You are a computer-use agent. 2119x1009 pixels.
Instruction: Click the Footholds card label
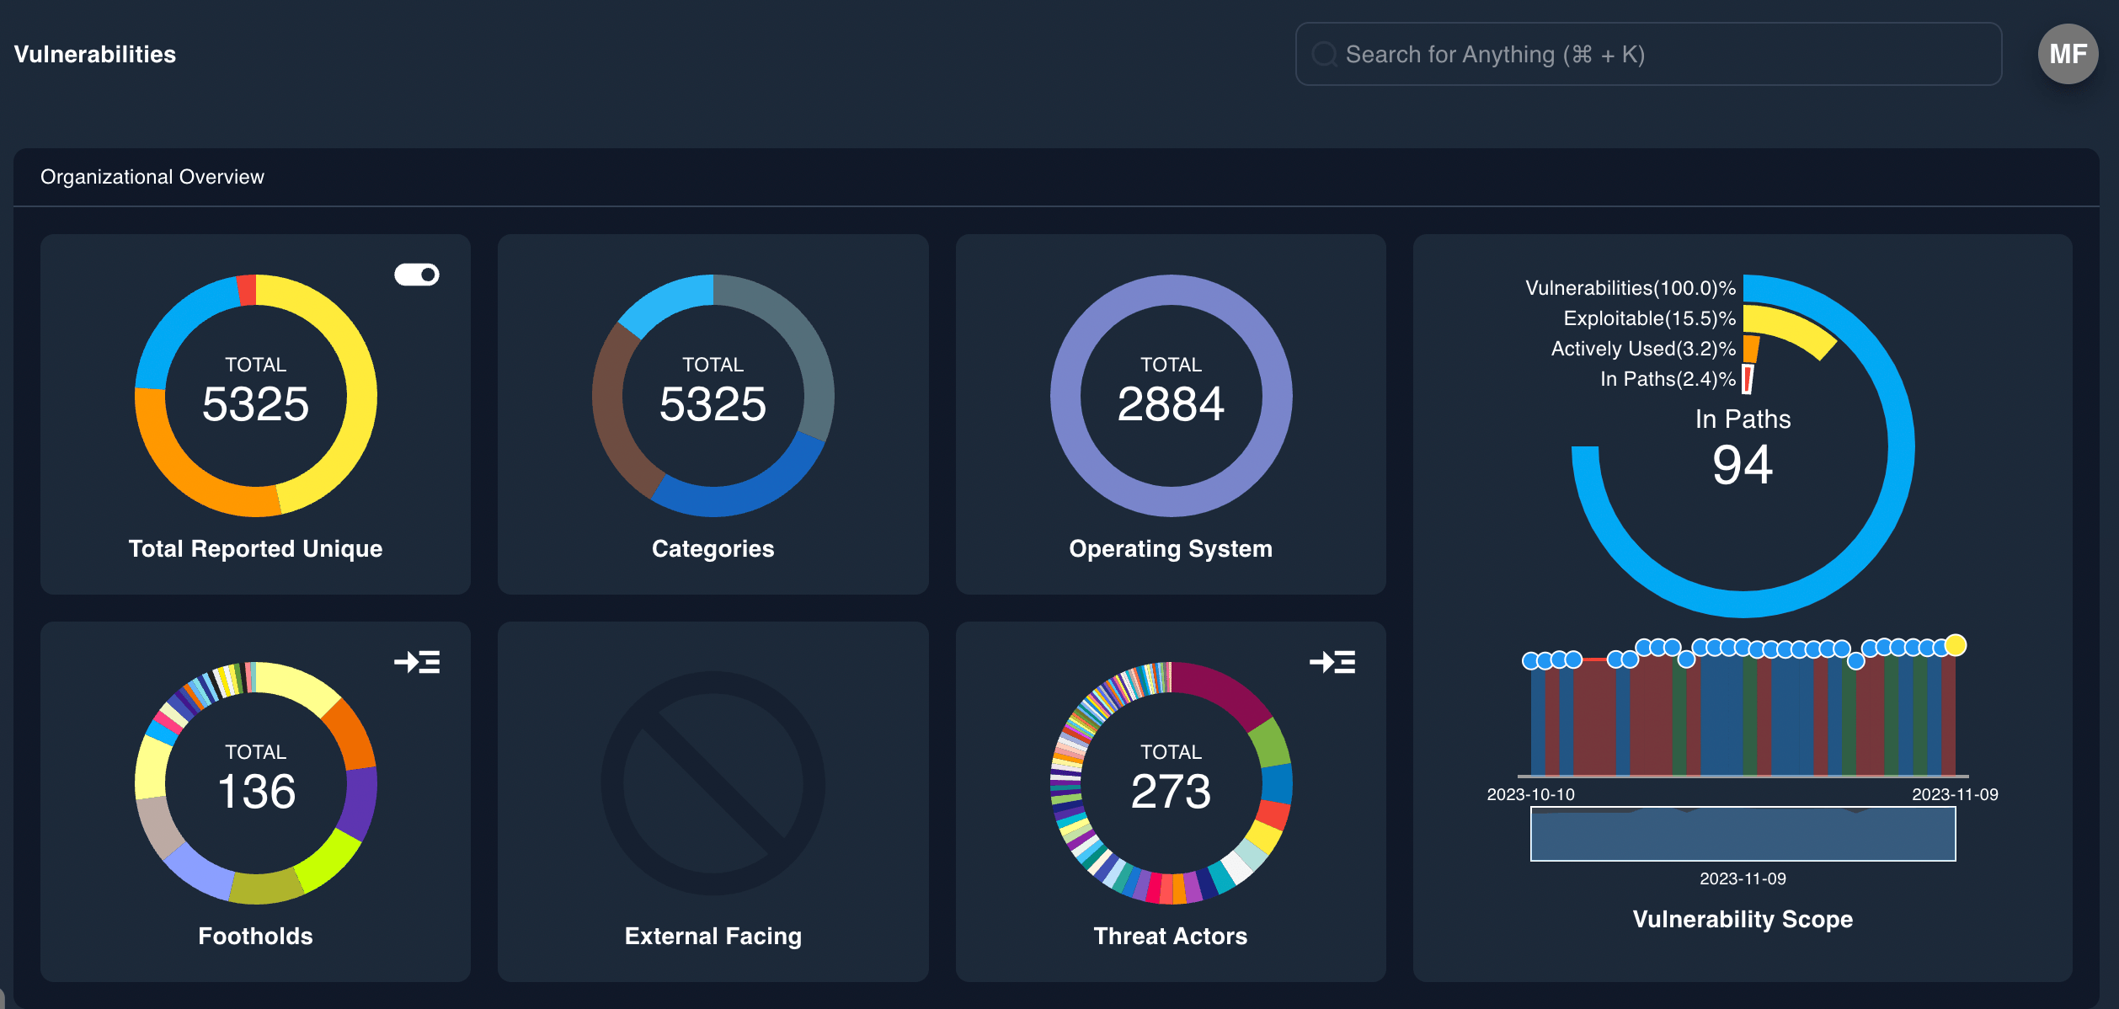[254, 935]
